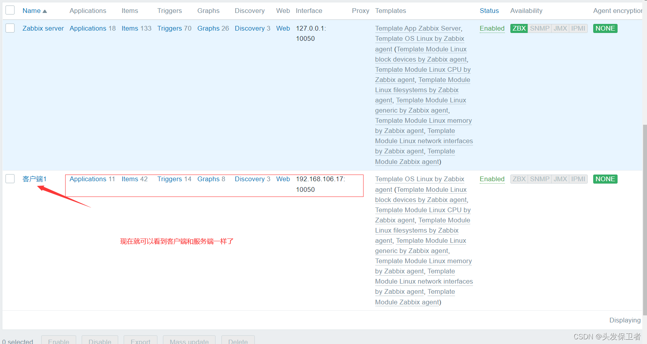
Task: Toggle Enabled status of 客户端1
Action: coord(492,179)
